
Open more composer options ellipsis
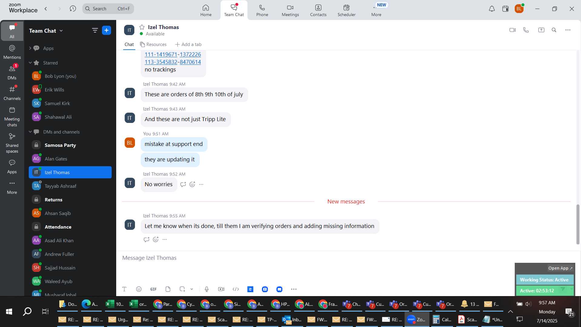pos(294,289)
